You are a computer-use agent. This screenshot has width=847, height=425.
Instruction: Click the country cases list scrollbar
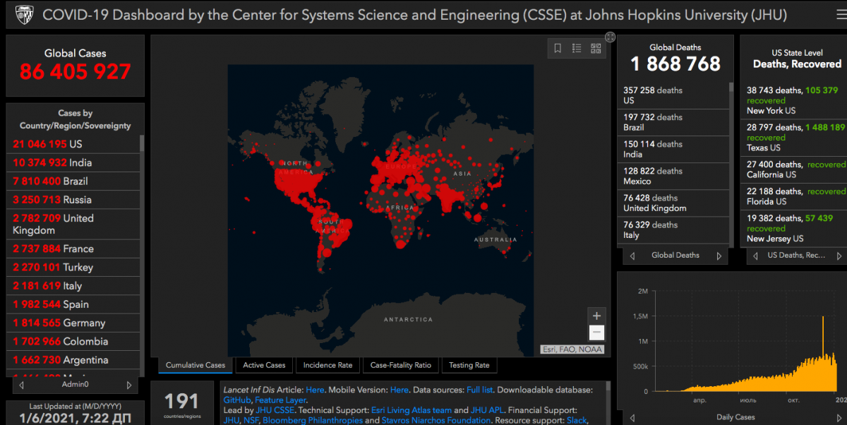pos(142,143)
